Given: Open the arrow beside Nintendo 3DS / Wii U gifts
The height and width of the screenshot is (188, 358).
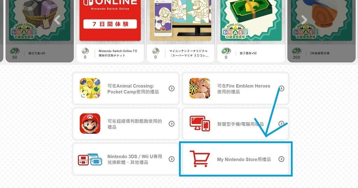Looking at the screenshot, I should pyautogui.click(x=171, y=159).
